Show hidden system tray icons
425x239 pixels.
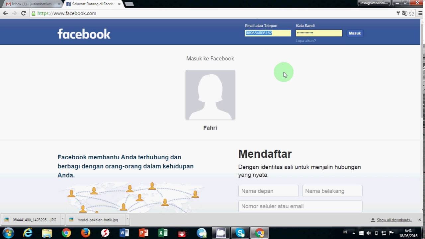pos(354,233)
